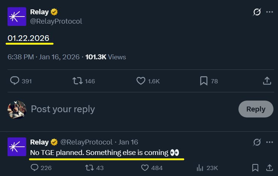Bookmark the 'No TGE planned' reply
Image resolution: width=278 pixels, height=176 pixels.
(x=255, y=168)
